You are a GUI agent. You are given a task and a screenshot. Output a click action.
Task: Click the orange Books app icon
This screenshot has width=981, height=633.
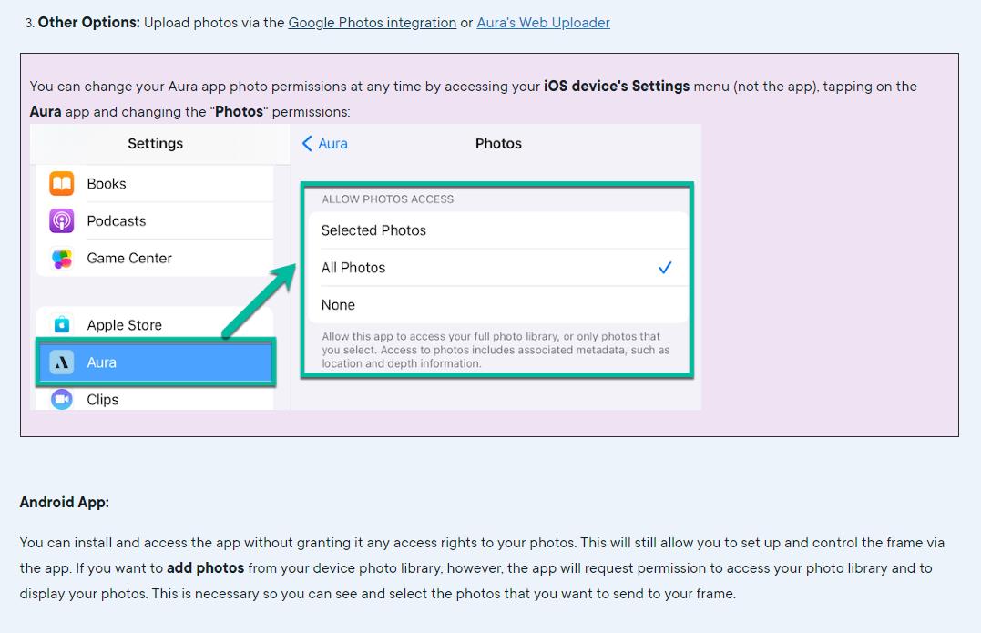pyautogui.click(x=62, y=184)
